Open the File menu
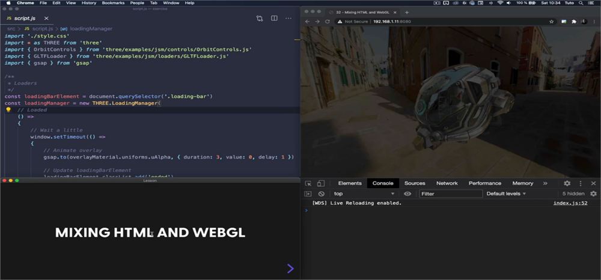The width and height of the screenshot is (601, 280). [x=43, y=2]
